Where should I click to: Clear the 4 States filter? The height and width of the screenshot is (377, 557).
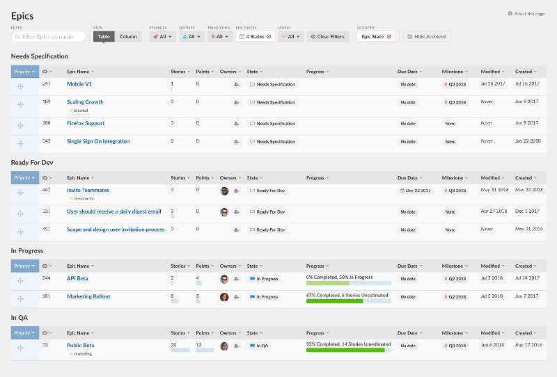pyautogui.click(x=269, y=37)
